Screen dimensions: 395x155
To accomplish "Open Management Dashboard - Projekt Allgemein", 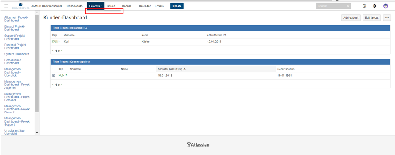I will point(17,85).
